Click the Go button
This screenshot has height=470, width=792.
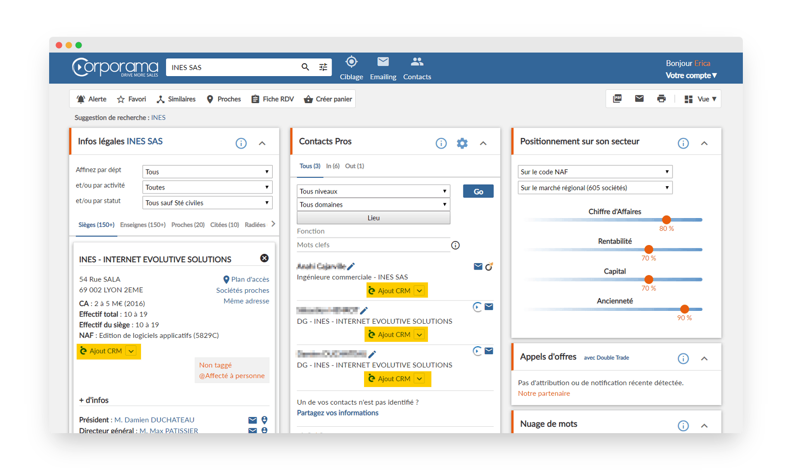478,192
